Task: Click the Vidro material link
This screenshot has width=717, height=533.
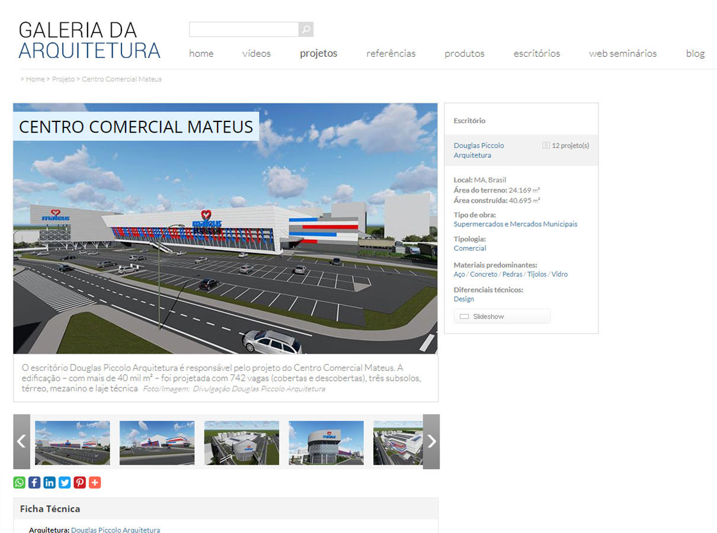Action: click(559, 275)
